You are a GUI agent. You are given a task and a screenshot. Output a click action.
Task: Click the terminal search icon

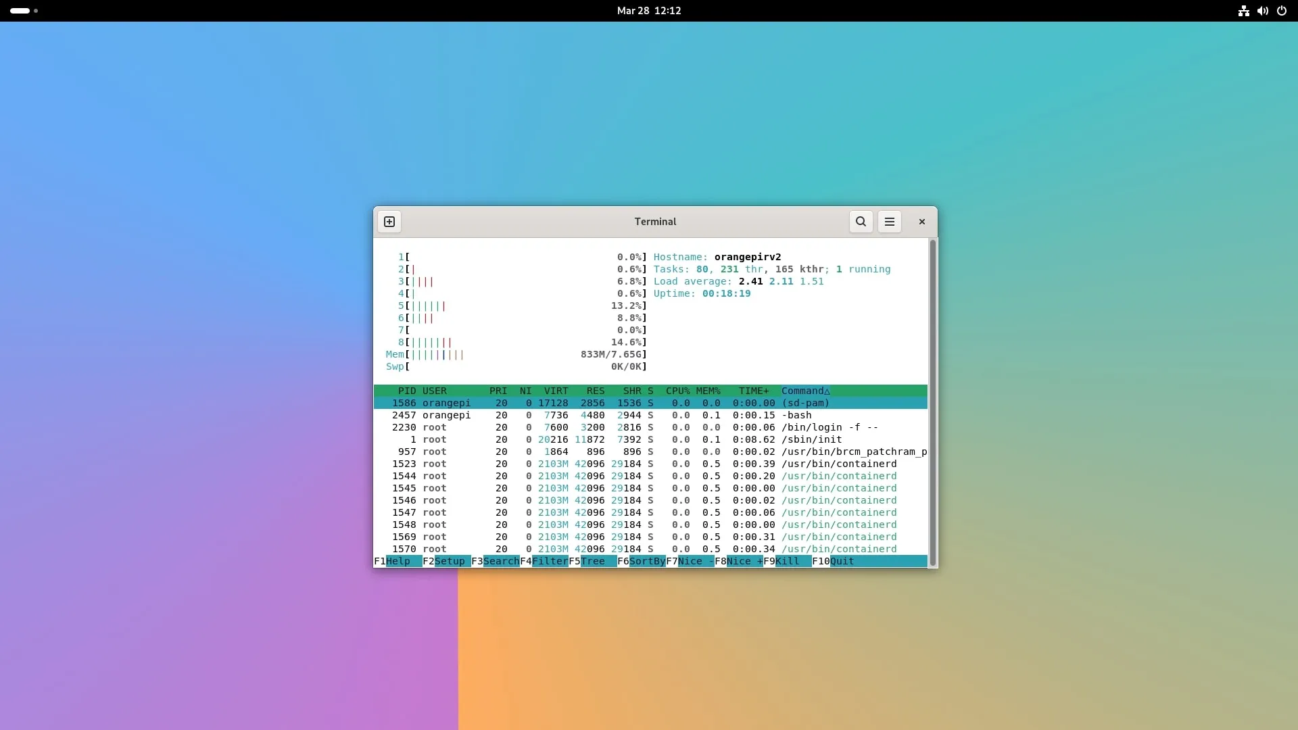(861, 222)
